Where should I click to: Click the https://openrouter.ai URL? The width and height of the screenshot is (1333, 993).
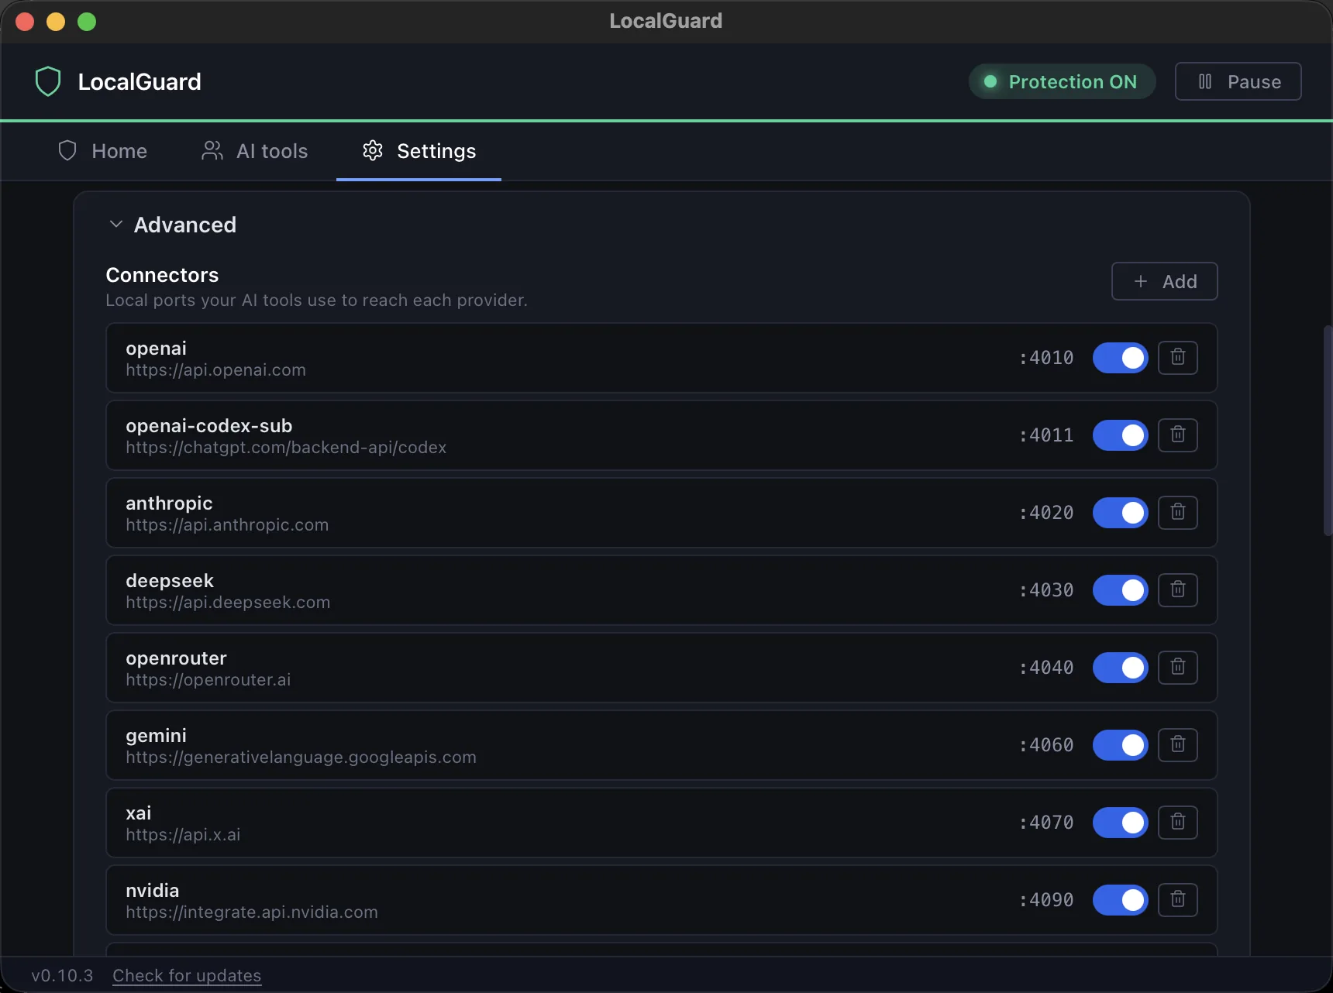click(x=208, y=680)
